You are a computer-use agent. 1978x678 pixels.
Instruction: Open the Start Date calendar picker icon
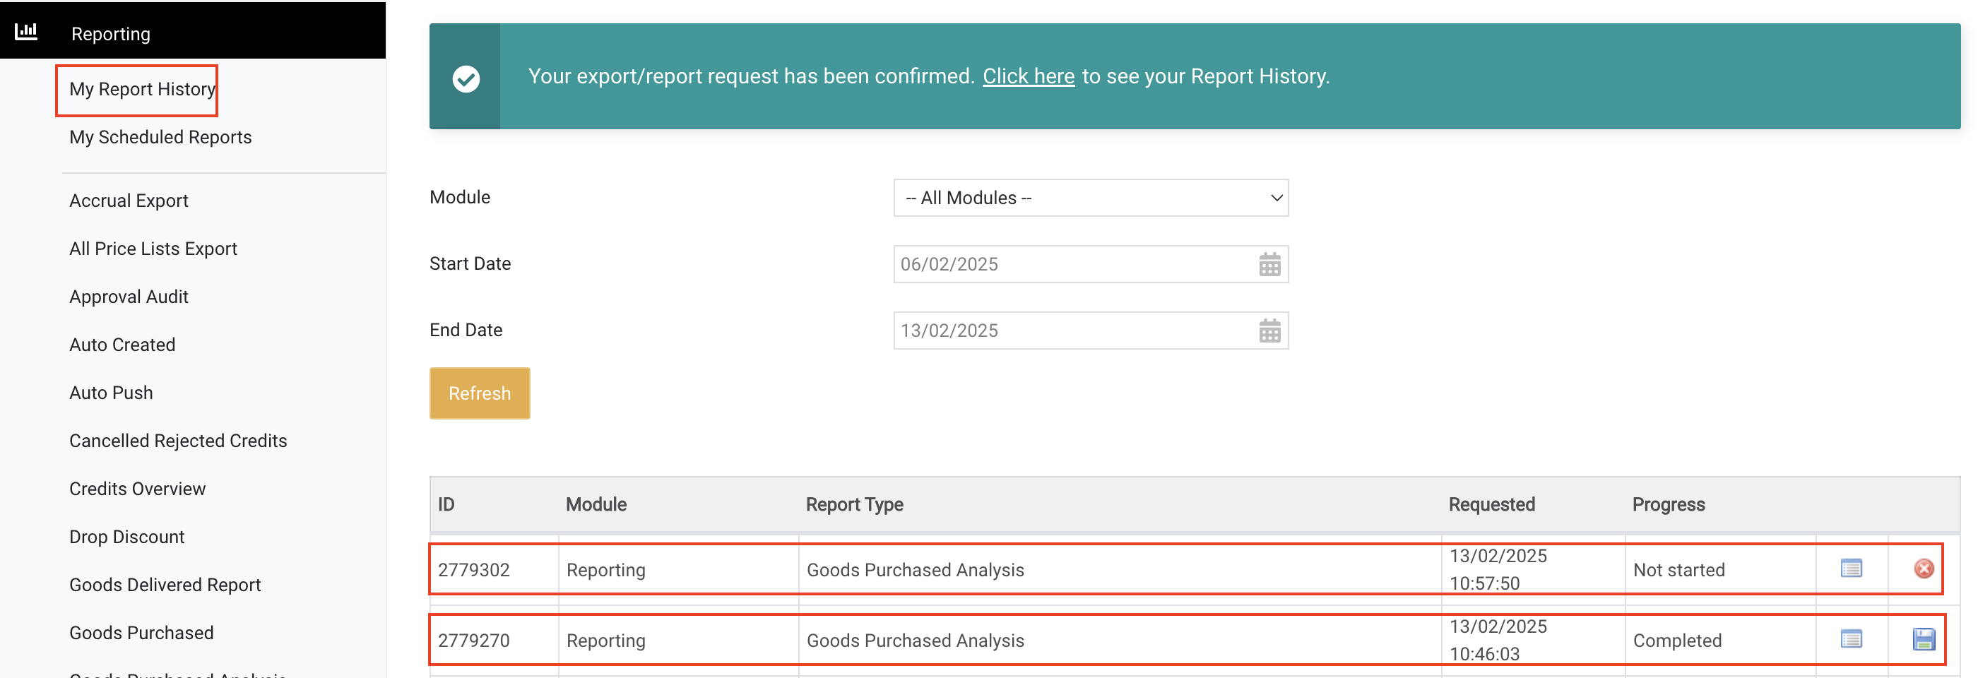point(1269,264)
